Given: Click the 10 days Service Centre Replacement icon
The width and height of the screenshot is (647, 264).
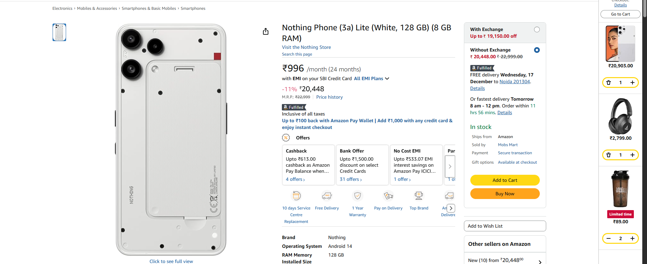Looking at the screenshot, I should [x=296, y=196].
